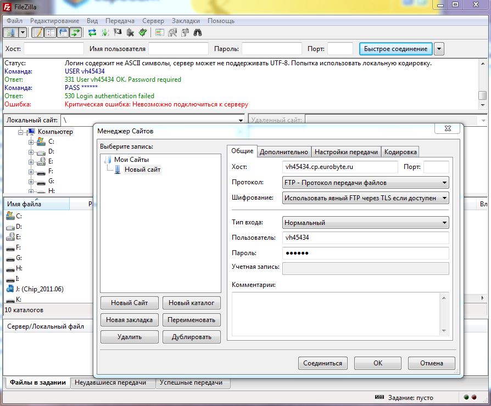The image size is (491, 406).
Task: Toggle directory comparison toolbar icon
Action: coord(172,32)
